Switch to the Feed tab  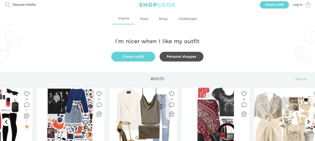[144, 19]
